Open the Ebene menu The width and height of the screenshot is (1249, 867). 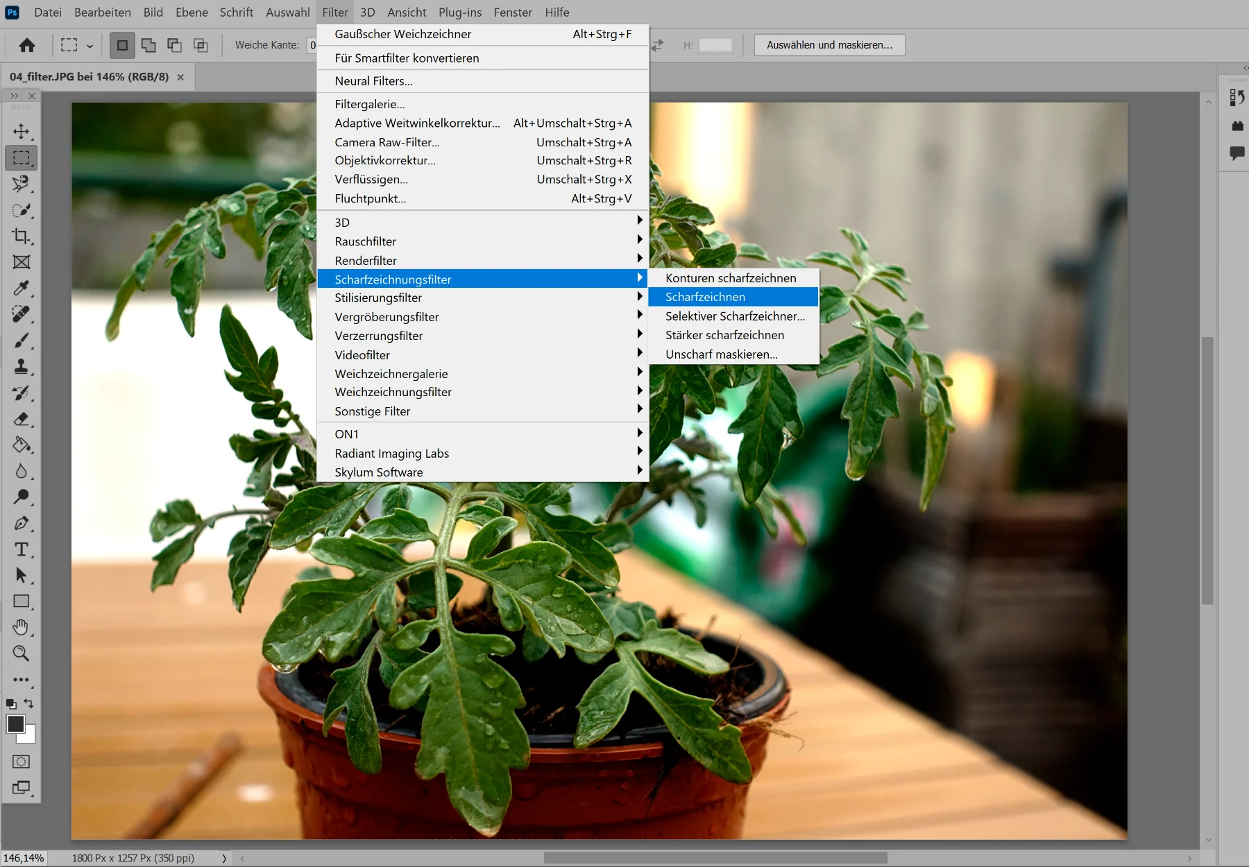point(192,12)
